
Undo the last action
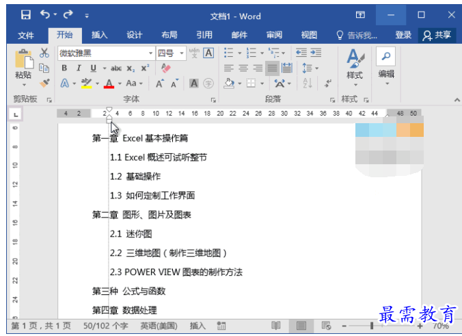[45, 14]
